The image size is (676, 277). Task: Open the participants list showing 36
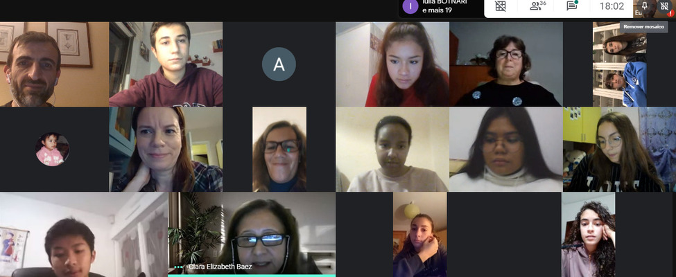point(537,6)
